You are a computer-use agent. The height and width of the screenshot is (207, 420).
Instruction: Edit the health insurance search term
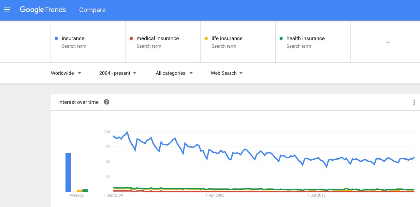pos(313,42)
